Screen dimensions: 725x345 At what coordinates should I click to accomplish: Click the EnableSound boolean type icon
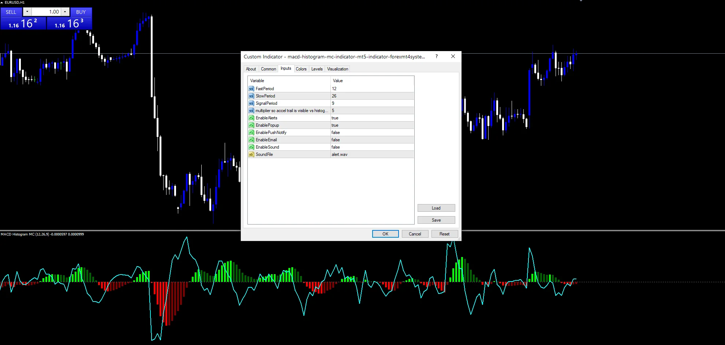251,147
